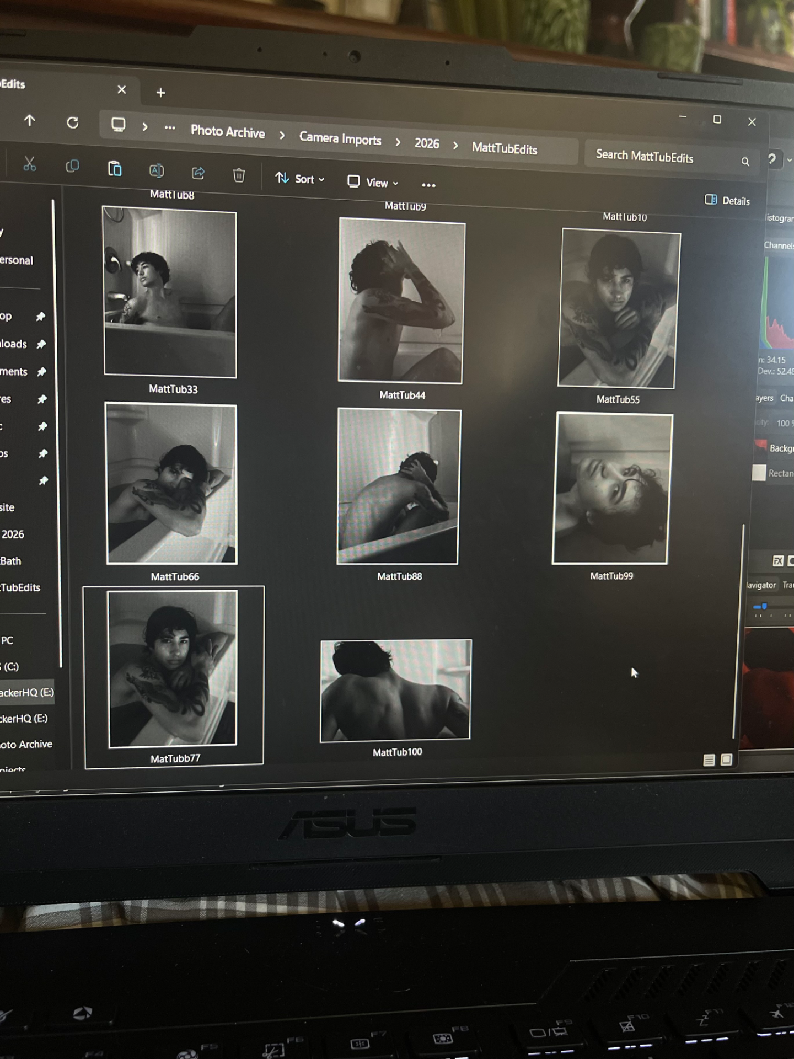Image resolution: width=794 pixels, height=1059 pixels.
Task: Click the file name MatTubb77
Action: click(175, 758)
